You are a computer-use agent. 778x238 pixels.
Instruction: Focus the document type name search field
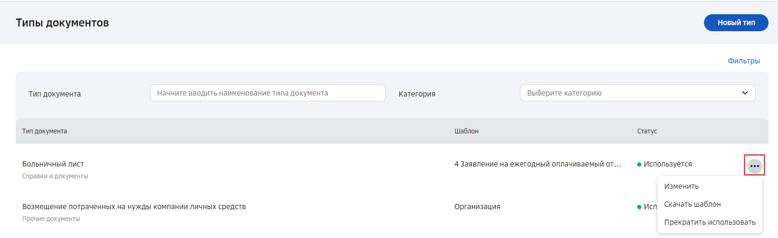(268, 93)
